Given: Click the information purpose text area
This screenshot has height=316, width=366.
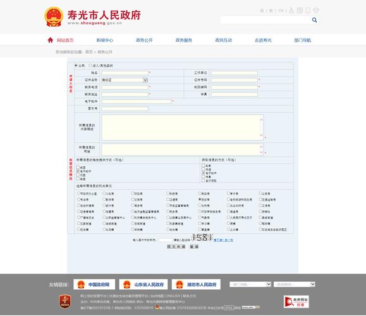Looking at the screenshot, I should click(182, 150).
